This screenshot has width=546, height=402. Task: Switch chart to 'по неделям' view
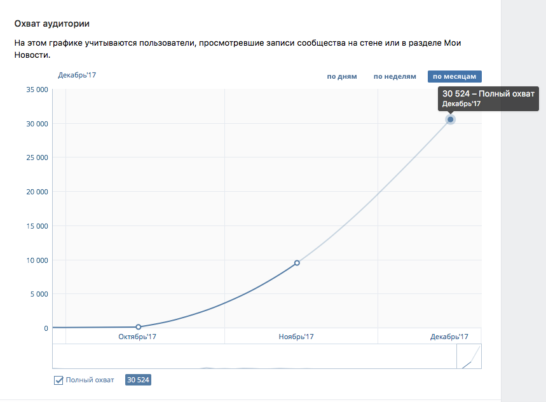tap(394, 77)
